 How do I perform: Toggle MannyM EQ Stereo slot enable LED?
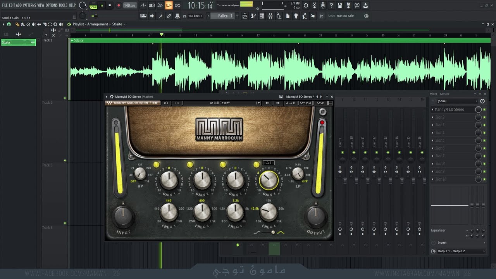coord(484,110)
